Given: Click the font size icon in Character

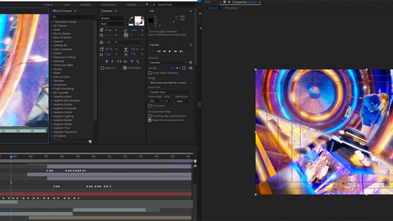Looking at the screenshot, I should tap(101, 30).
